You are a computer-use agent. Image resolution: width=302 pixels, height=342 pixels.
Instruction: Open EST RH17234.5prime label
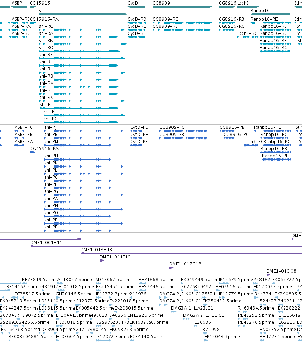278,337
